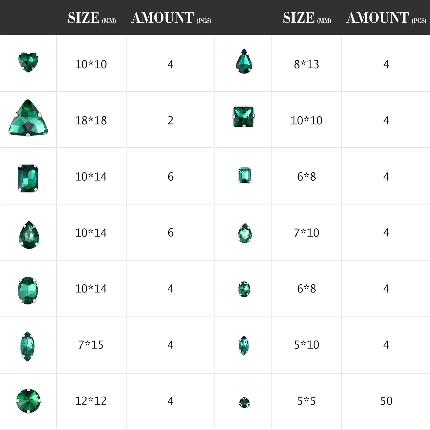The height and width of the screenshot is (430, 430).
Task: Click the 5*5 size cell
Action: 306,401
